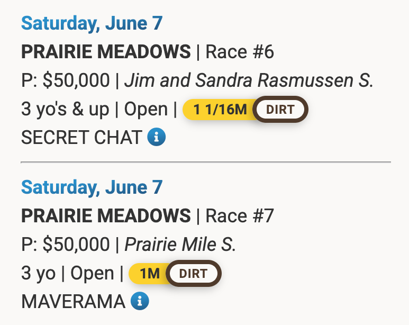Image resolution: width=409 pixels, height=325 pixels.
Task: Click Prairie Mile S. stakes name
Action: click(180, 245)
